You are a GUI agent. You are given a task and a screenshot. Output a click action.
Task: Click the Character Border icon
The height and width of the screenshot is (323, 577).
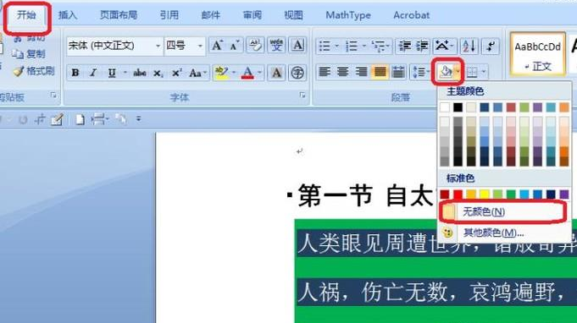[x=297, y=46]
